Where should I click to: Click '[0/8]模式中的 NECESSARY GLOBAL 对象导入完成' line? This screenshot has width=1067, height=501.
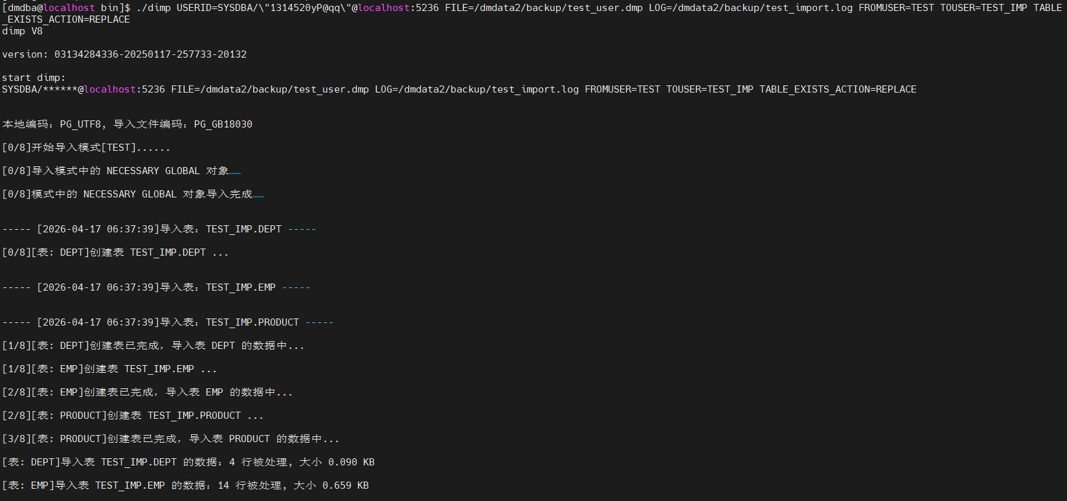click(133, 194)
